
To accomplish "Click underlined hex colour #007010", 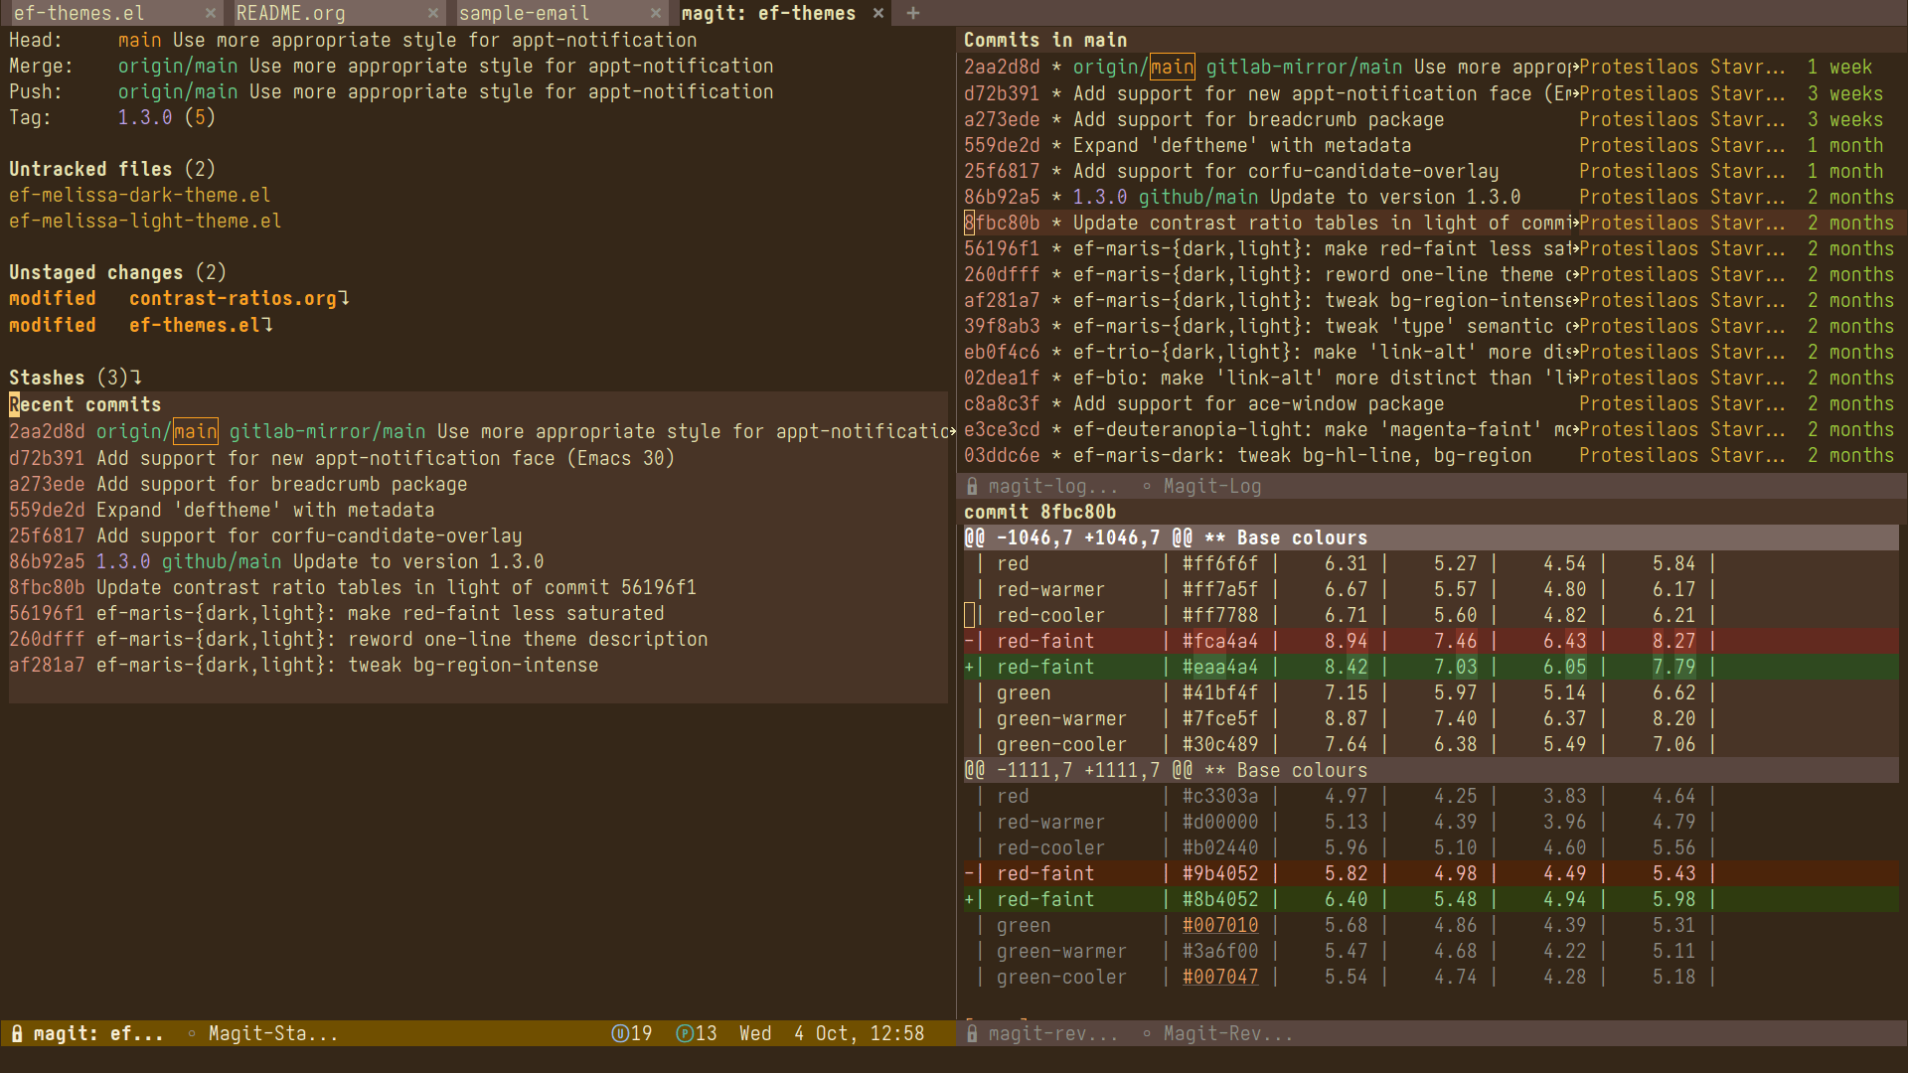I will pos(1220,925).
